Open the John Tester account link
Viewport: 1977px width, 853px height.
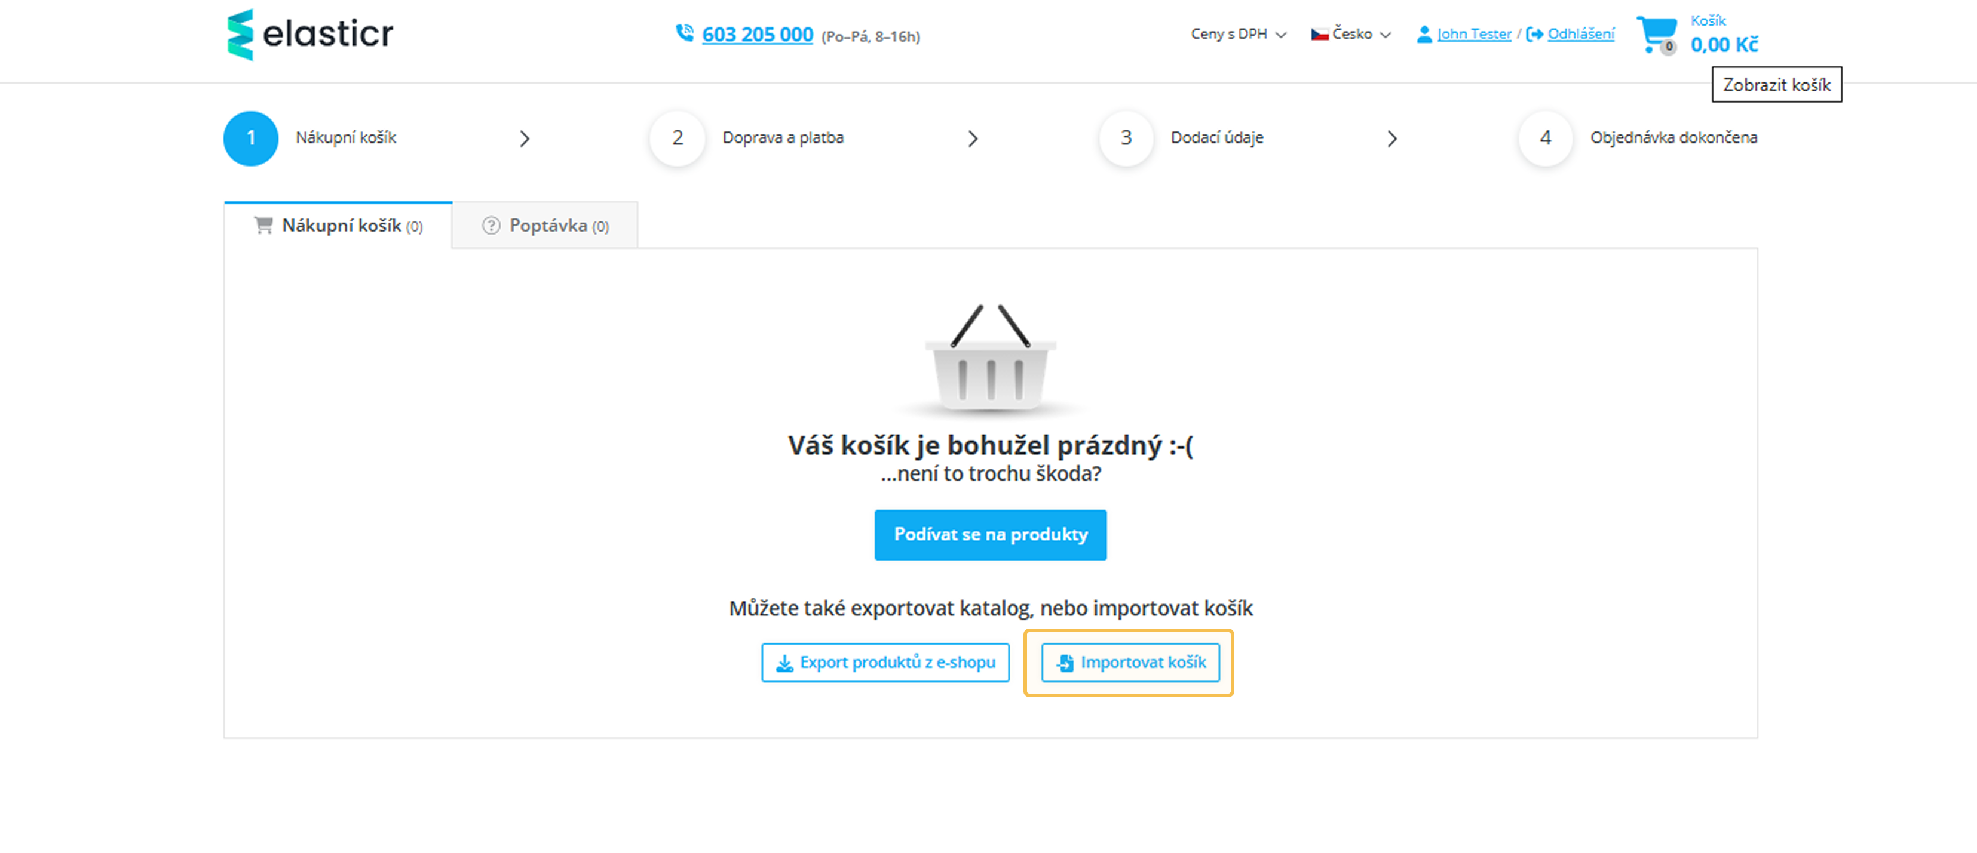pyautogui.click(x=1473, y=35)
